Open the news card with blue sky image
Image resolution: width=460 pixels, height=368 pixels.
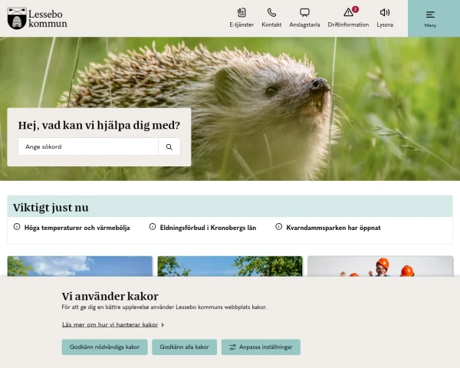coord(80,266)
